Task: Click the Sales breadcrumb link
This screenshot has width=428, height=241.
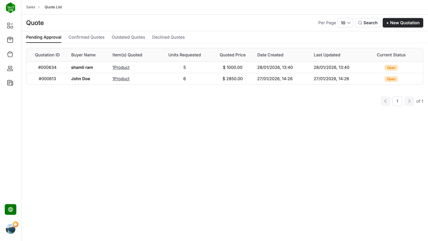Action: coord(31,7)
